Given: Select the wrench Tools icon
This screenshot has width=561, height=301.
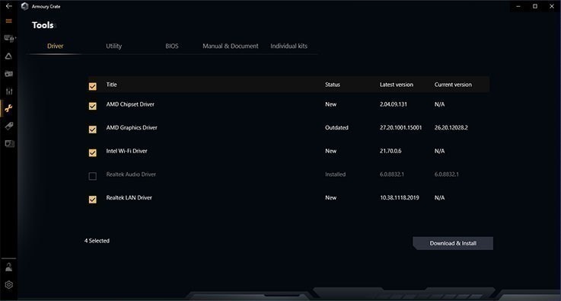Looking at the screenshot, I should [x=9, y=108].
